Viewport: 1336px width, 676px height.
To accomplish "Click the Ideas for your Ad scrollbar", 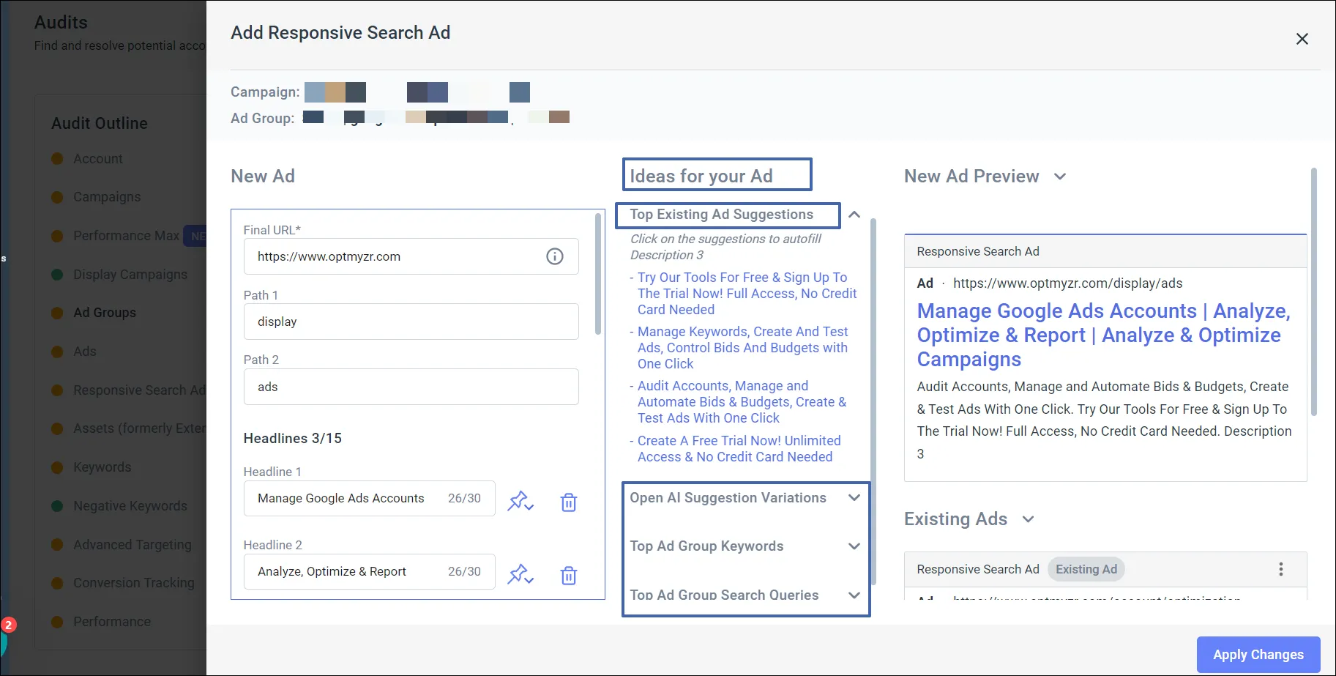I will tap(873, 401).
